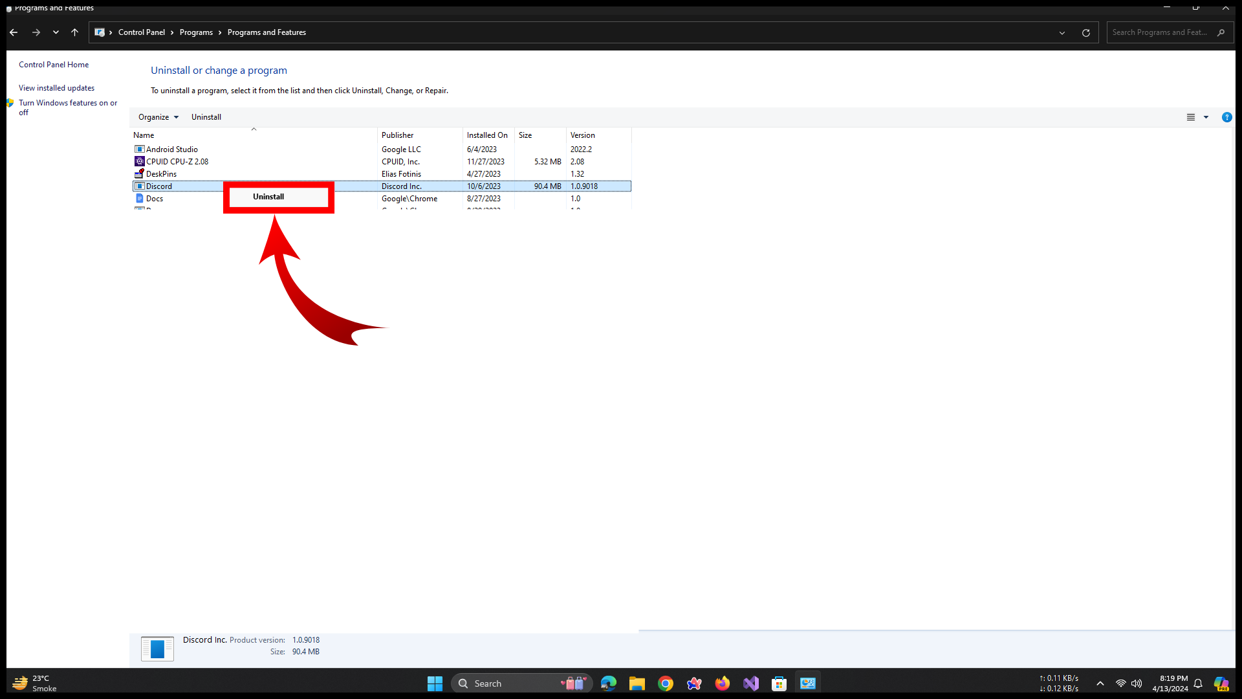Click the Up one level arrow
This screenshot has width=1242, height=699.
(x=75, y=32)
